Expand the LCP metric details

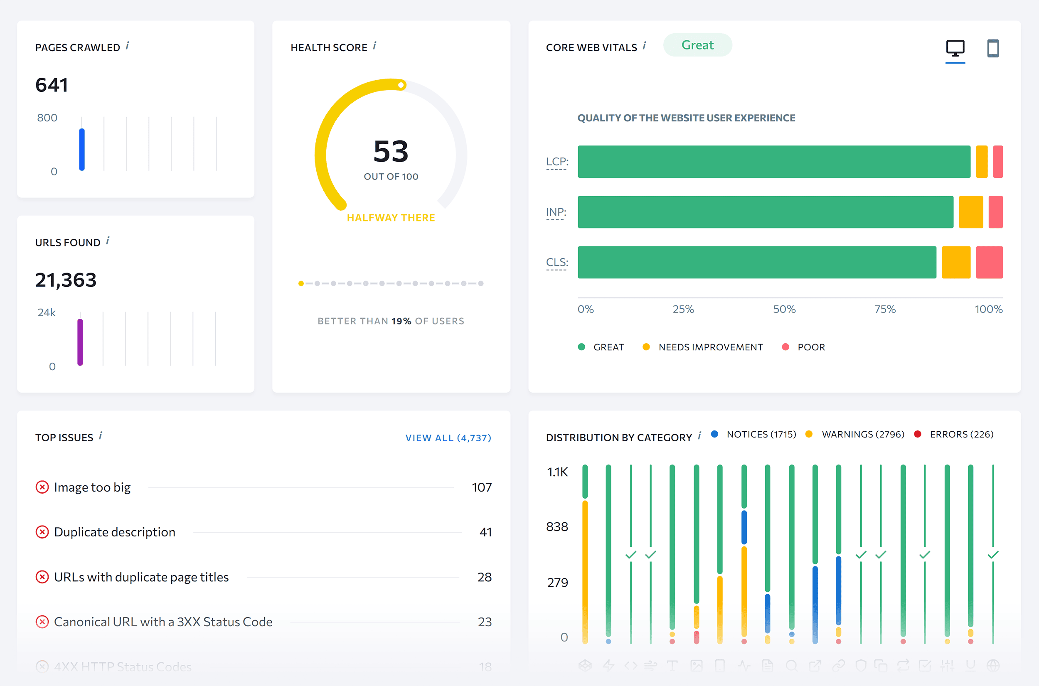point(556,162)
